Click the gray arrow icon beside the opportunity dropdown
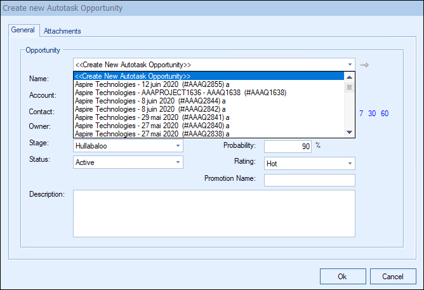 [x=364, y=65]
